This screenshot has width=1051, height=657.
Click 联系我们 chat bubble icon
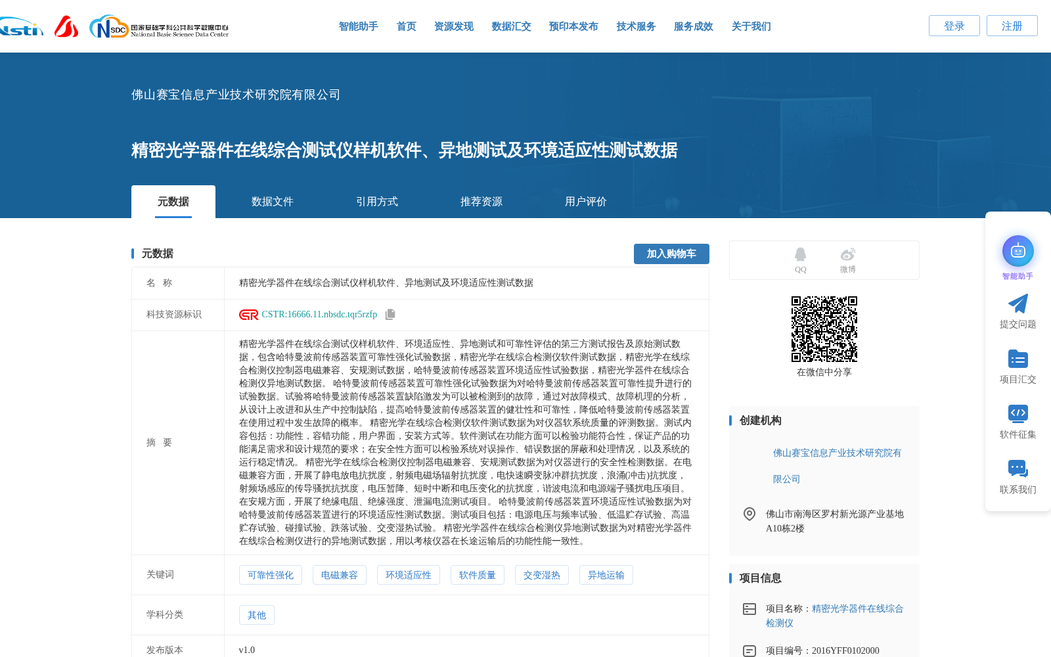(1018, 468)
